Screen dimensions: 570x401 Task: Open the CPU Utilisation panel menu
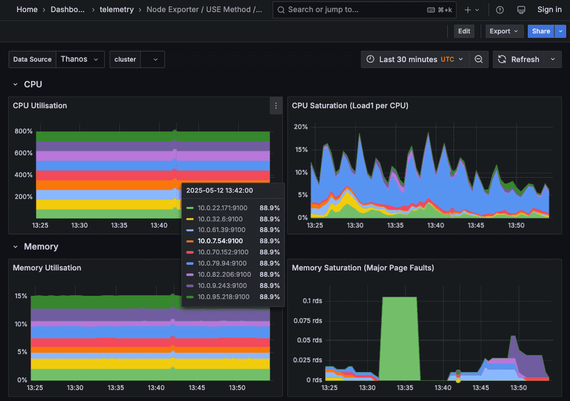275,106
